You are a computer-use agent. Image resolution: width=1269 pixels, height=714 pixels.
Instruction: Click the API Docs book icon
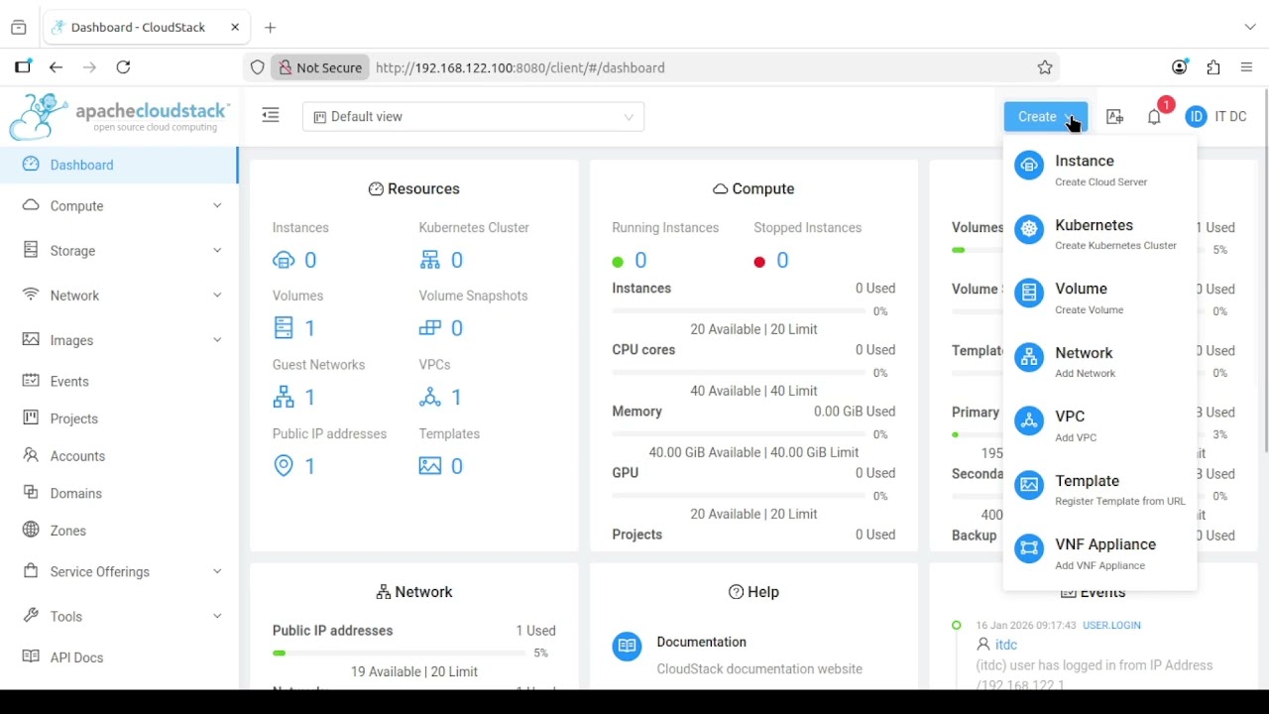[31, 656]
